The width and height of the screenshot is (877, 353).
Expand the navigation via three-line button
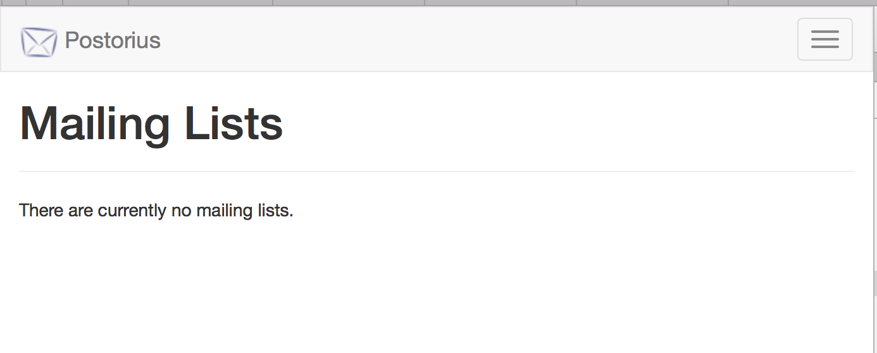tap(824, 39)
